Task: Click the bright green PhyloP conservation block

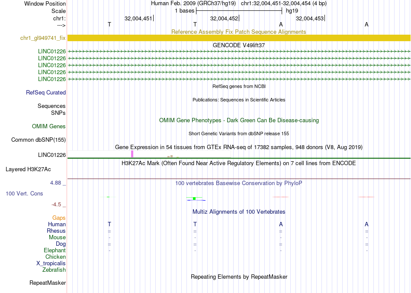Action: 194,198
